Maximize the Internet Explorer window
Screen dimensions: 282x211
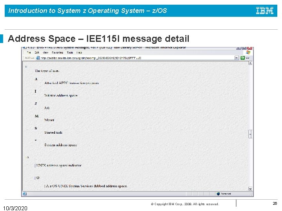click(x=244, y=48)
